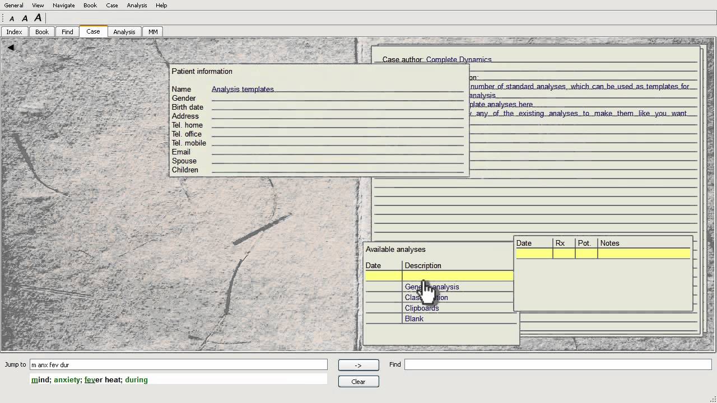Select the medium font size A icon
This screenshot has height=403, width=717.
(x=25, y=18)
